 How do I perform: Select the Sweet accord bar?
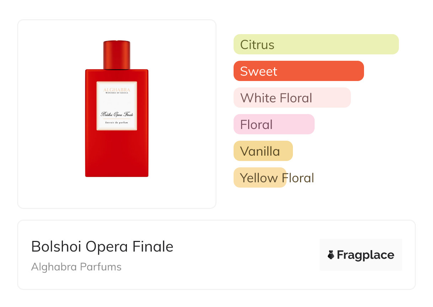coord(299,71)
